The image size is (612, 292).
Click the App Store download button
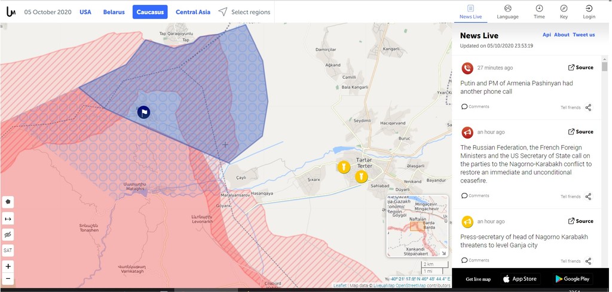(521, 279)
